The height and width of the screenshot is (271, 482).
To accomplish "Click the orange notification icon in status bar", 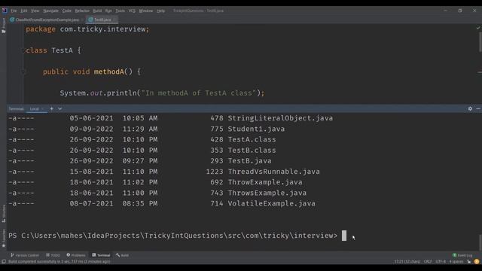I will [x=477, y=262].
